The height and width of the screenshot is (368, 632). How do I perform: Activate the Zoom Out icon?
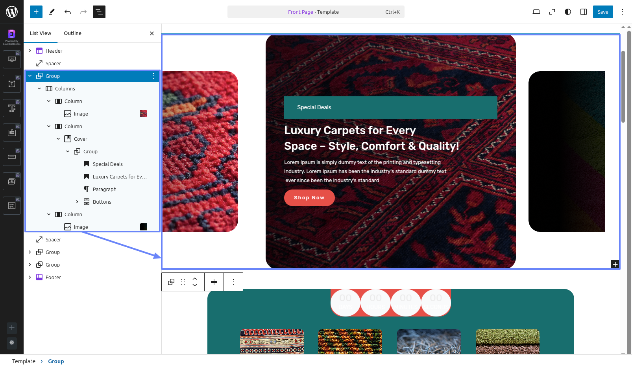[x=552, y=12]
